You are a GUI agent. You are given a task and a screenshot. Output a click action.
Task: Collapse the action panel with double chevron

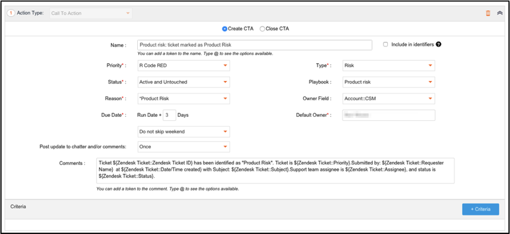click(500, 13)
